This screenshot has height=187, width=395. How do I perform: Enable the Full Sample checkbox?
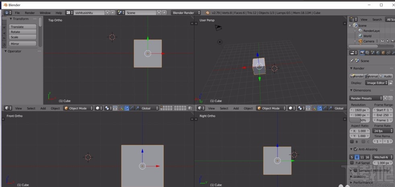[352, 163]
